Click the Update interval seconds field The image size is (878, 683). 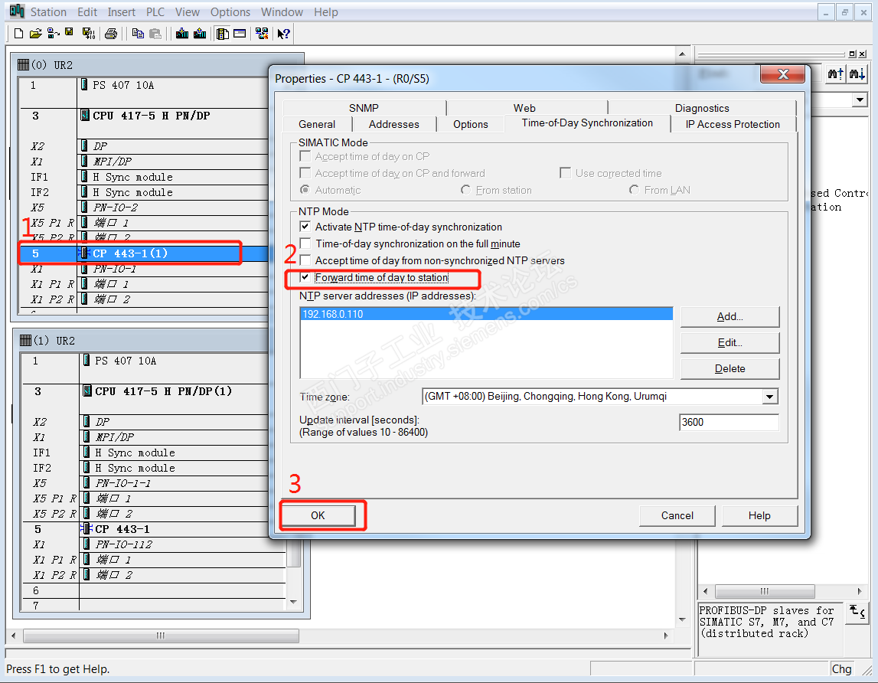(x=729, y=422)
